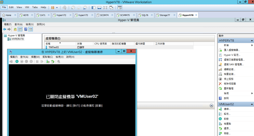Select HYPERV78 node in the left tree

[x=17, y=39]
